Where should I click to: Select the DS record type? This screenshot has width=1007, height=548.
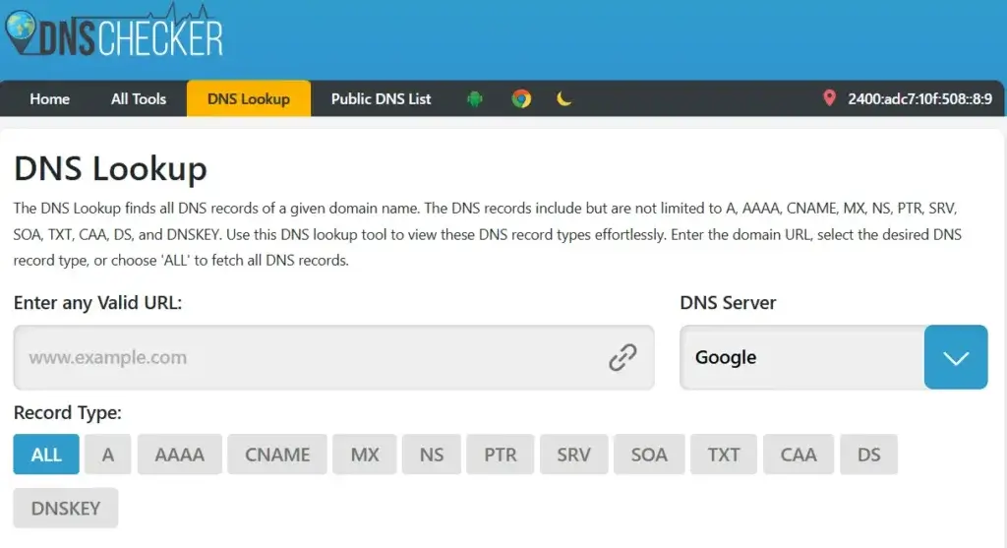pos(869,455)
